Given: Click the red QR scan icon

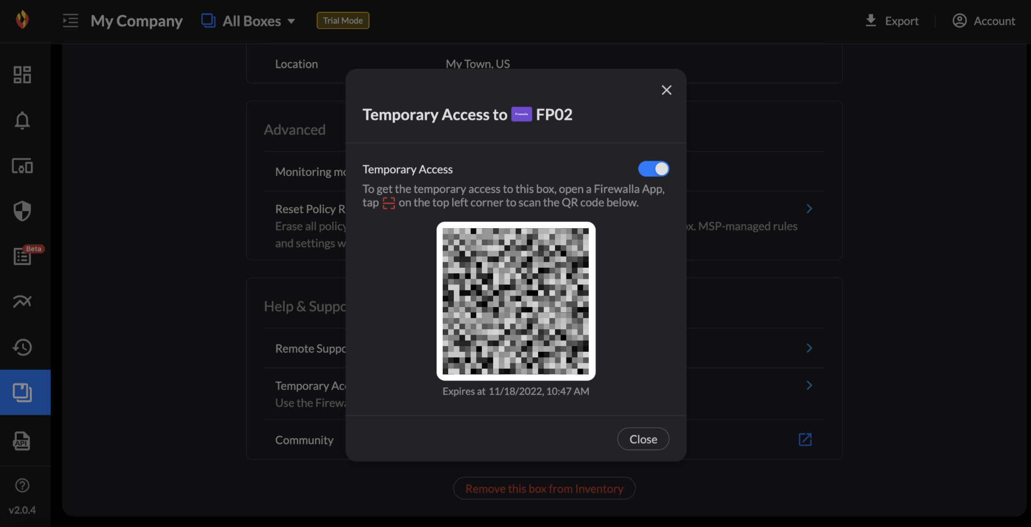Looking at the screenshot, I should (389, 203).
